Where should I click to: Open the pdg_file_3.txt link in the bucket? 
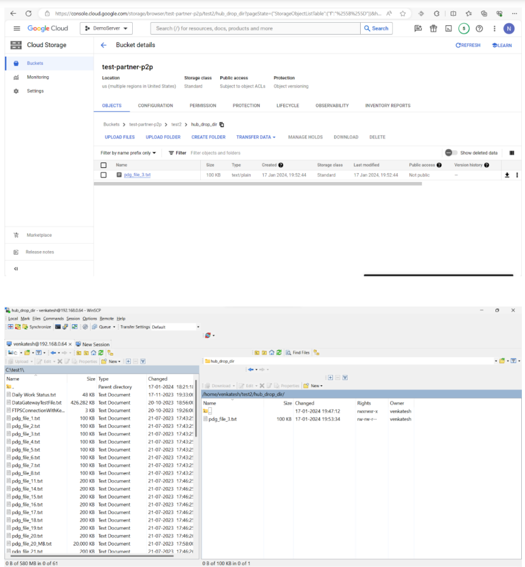click(x=137, y=175)
